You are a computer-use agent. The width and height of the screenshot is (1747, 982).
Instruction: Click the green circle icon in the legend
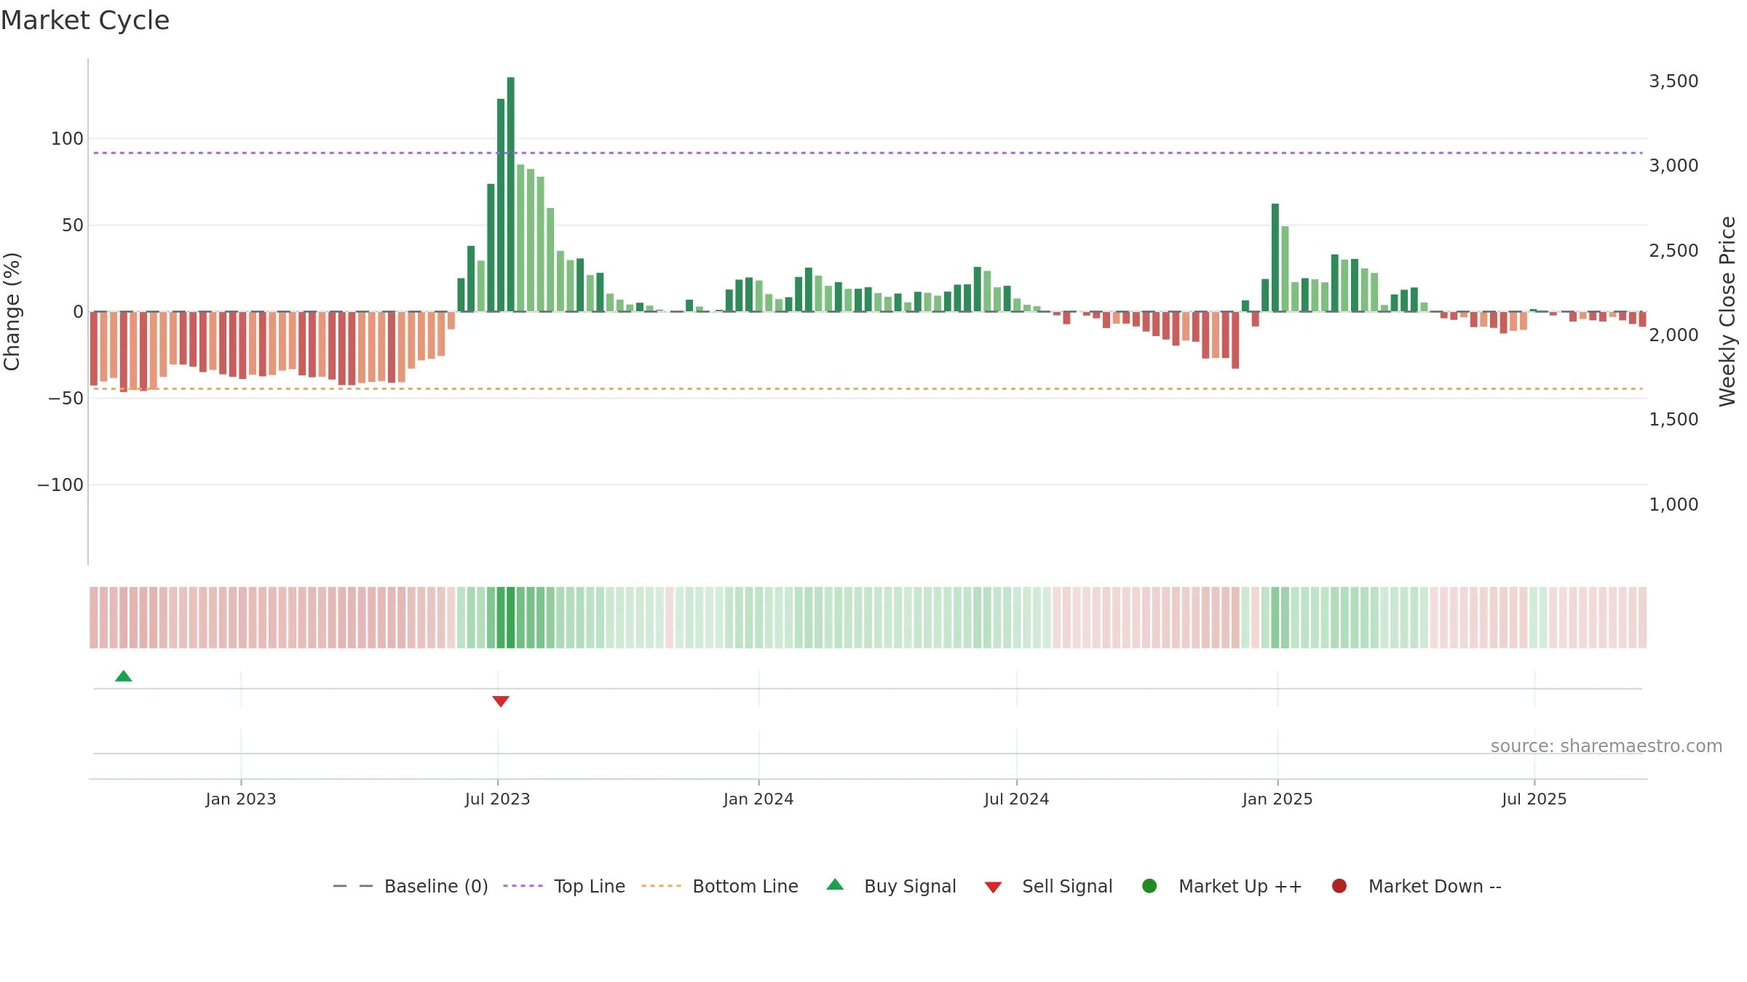click(1150, 886)
